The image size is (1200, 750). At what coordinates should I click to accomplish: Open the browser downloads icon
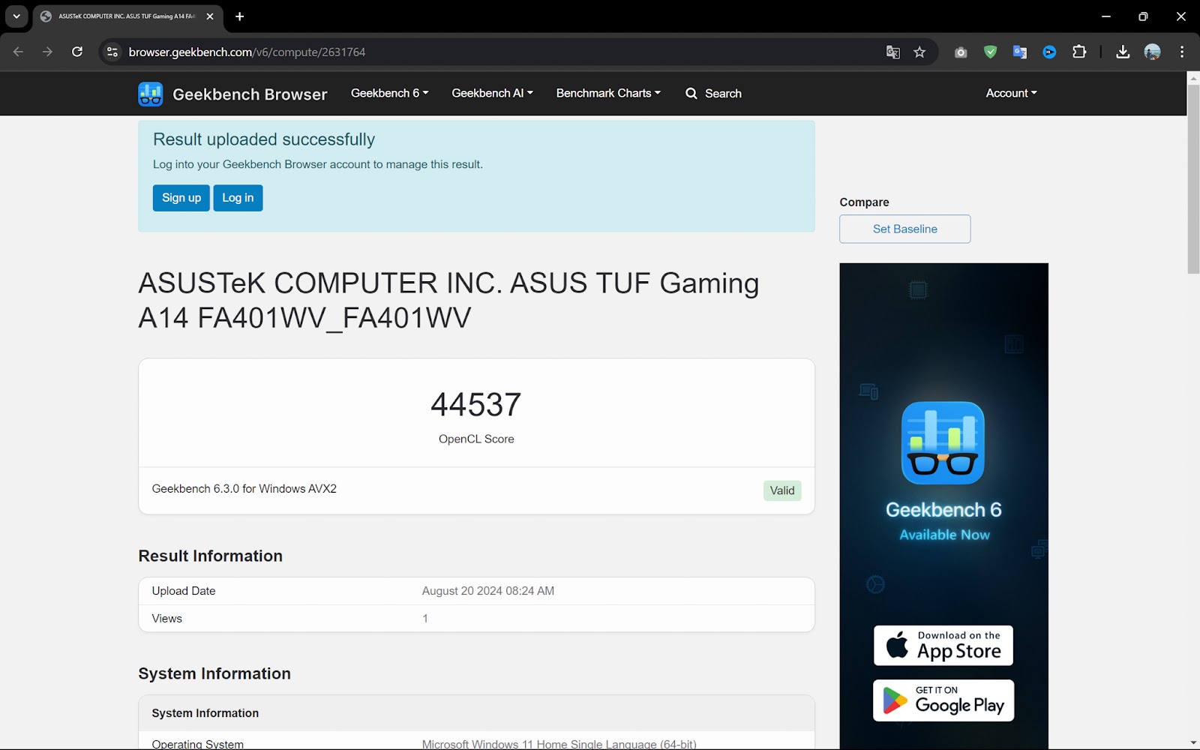(x=1123, y=52)
